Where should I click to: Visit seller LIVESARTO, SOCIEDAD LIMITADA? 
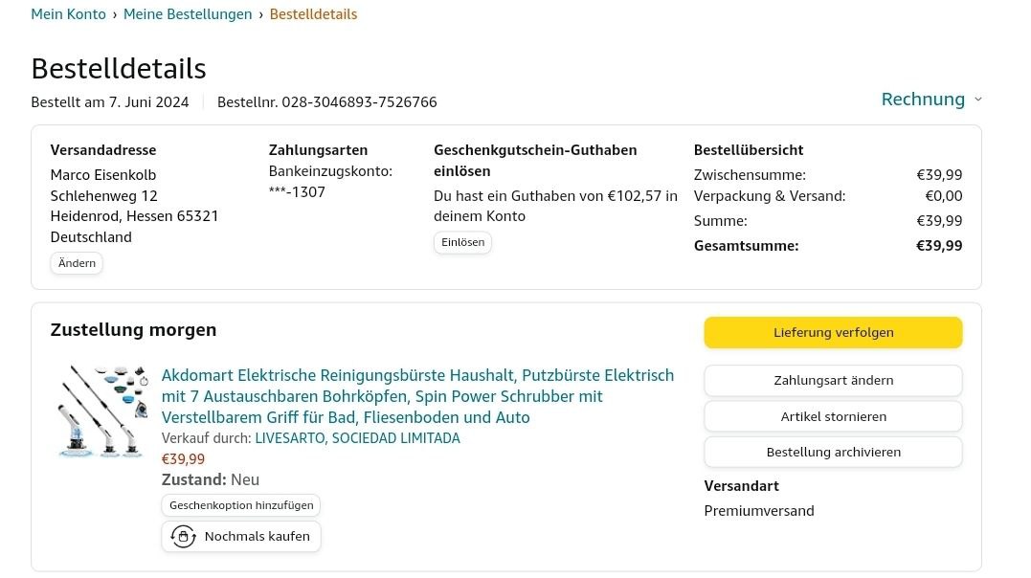coord(357,438)
